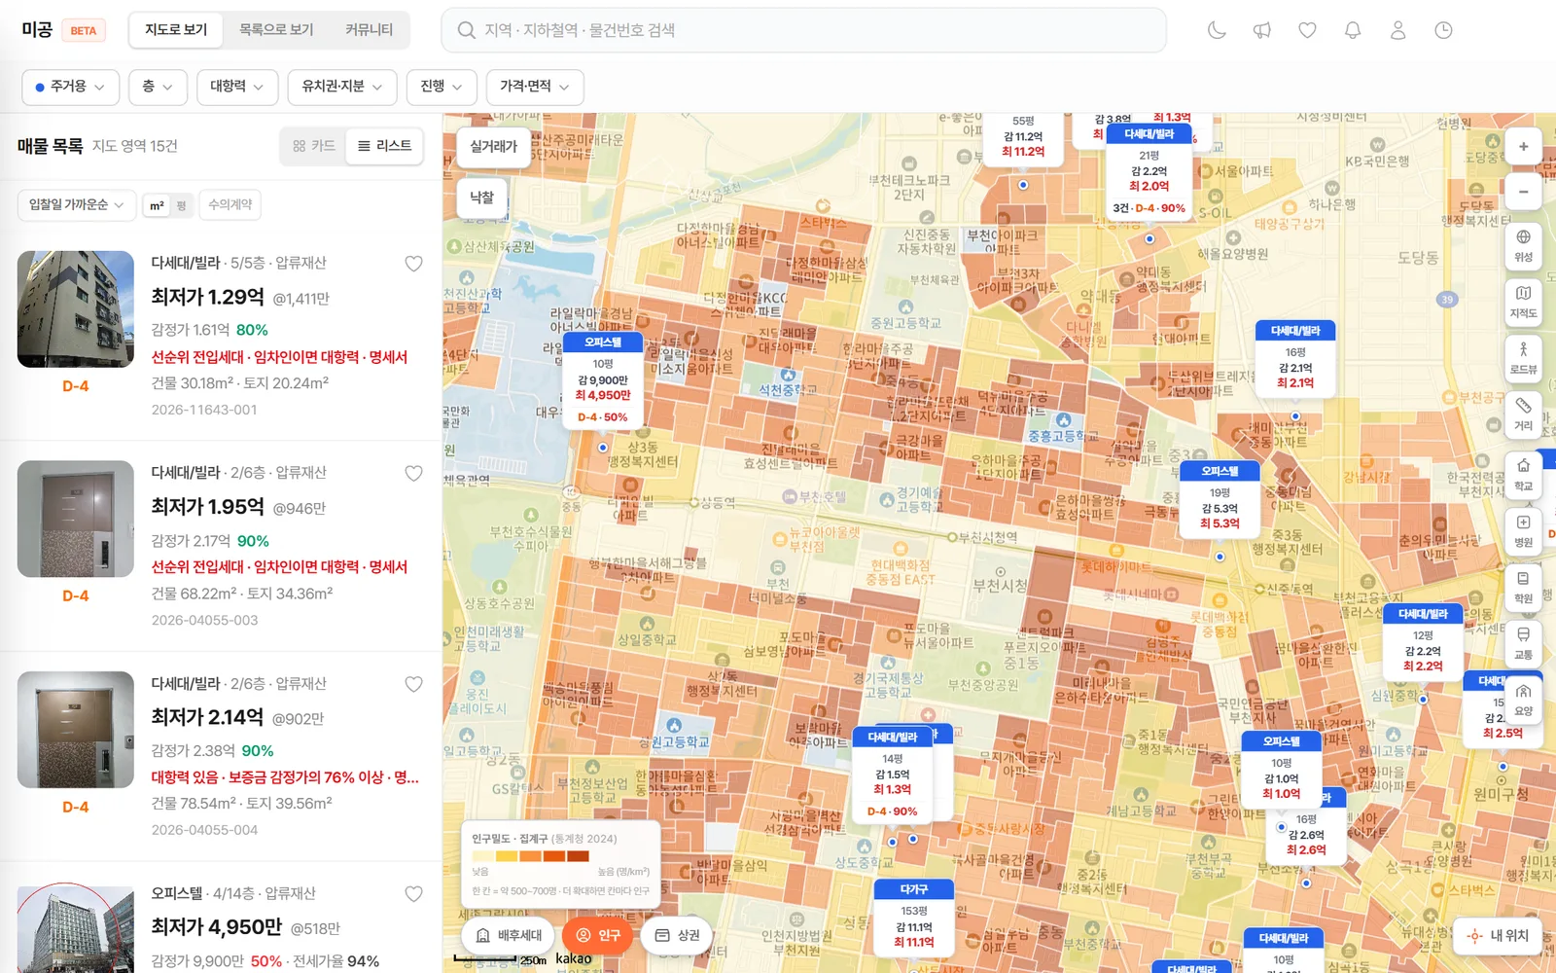Switch map to satellite view

click(1524, 245)
